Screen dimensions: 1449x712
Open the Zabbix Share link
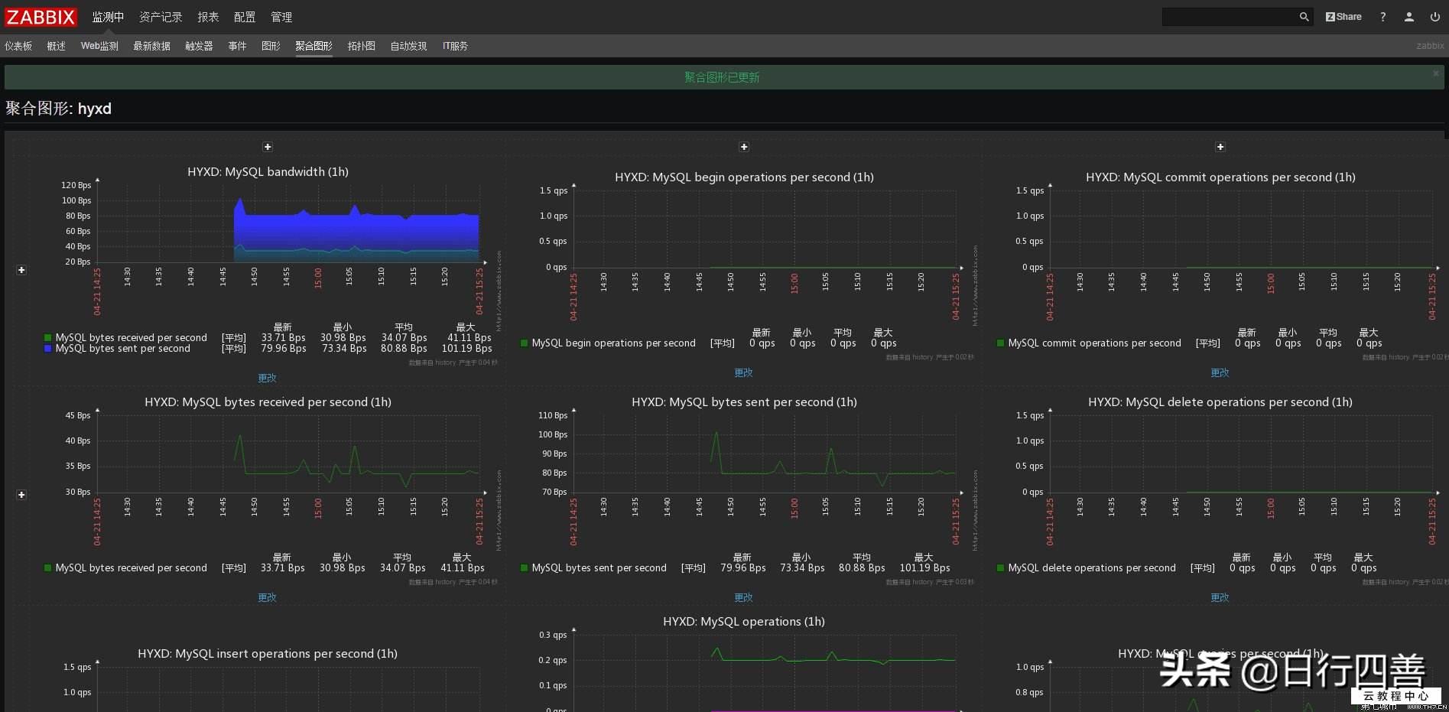click(x=1343, y=17)
